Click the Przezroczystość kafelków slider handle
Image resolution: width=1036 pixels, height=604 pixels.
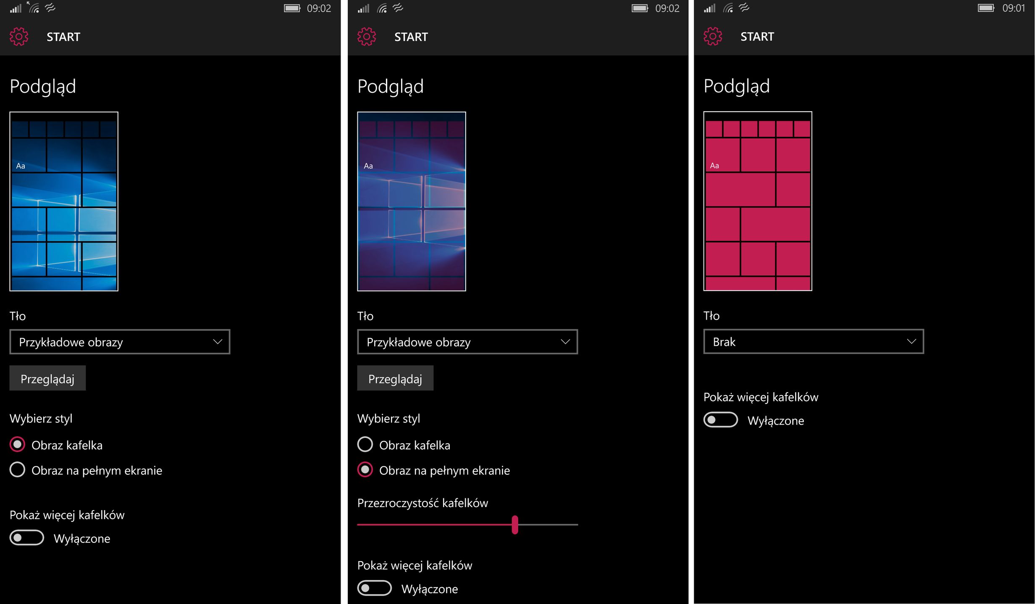click(515, 525)
